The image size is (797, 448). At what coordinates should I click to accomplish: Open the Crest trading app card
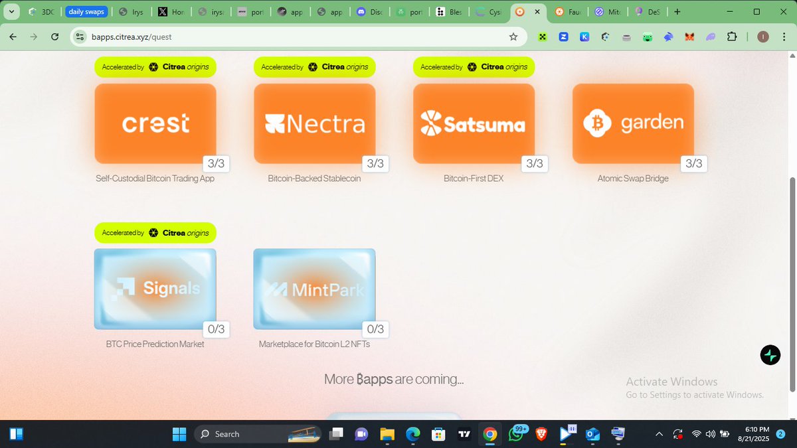coord(155,123)
